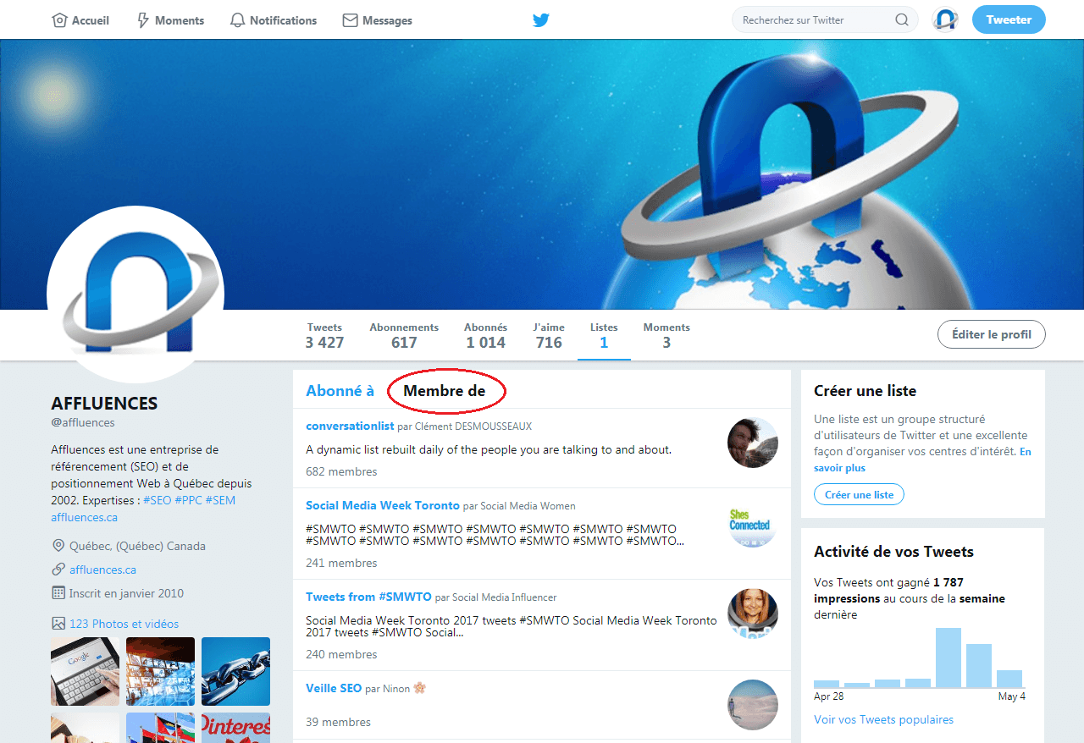Click the #SEO hashtag in bio
Viewport: 1084px width, 743px height.
(157, 500)
